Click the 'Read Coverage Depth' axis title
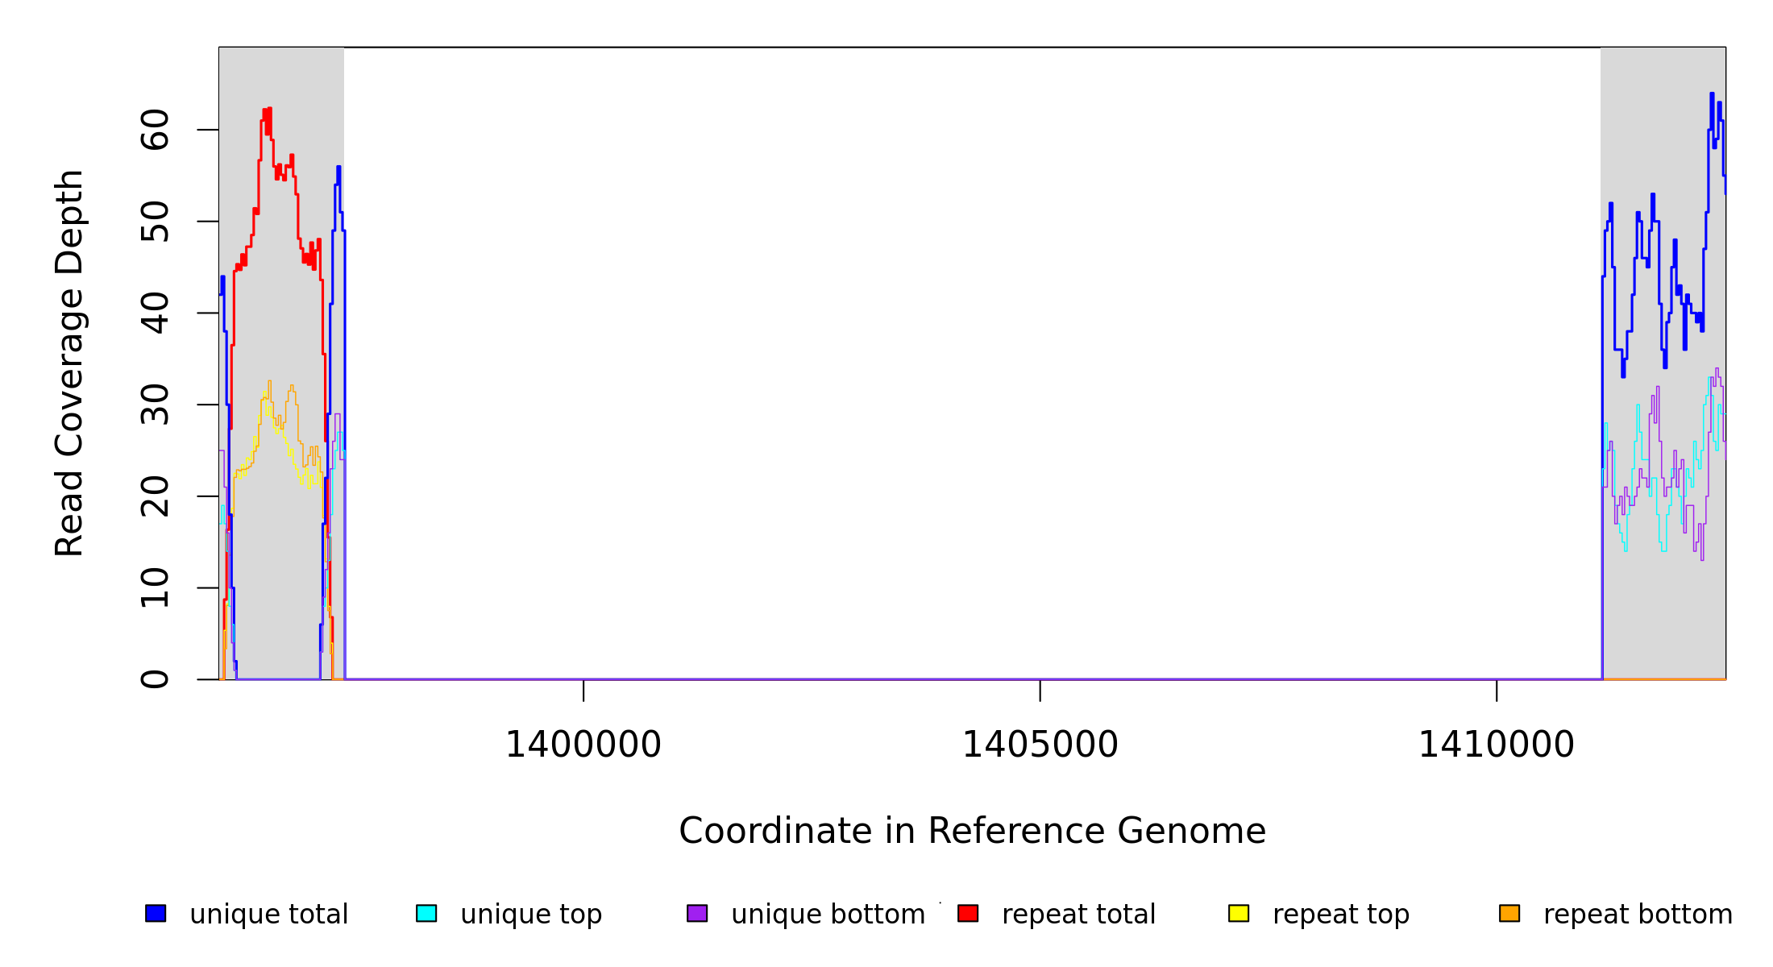This screenshot has width=1773, height=967. click(69, 363)
